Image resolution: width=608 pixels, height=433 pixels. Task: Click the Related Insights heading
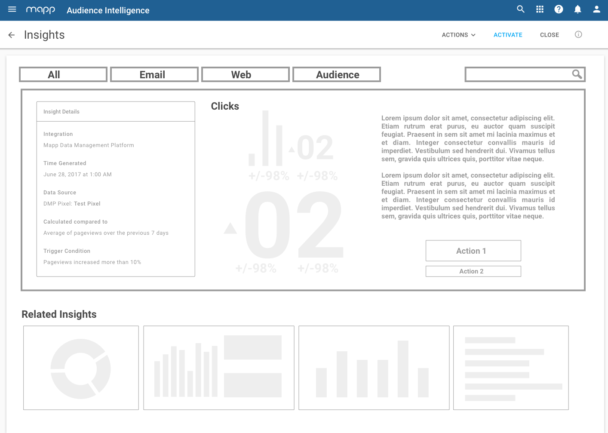(59, 314)
